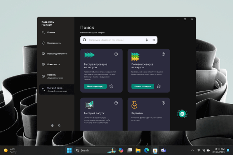Screen dimensions: 233x155
Task: Click the monitor icon beside Производительность
Action: pos(43,54)
